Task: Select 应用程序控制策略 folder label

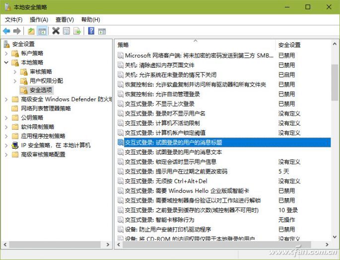Action: pos(43,136)
